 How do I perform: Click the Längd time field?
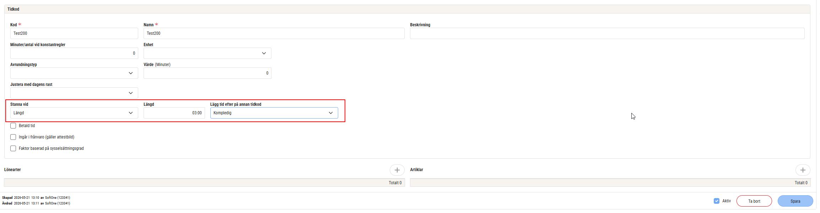174,113
